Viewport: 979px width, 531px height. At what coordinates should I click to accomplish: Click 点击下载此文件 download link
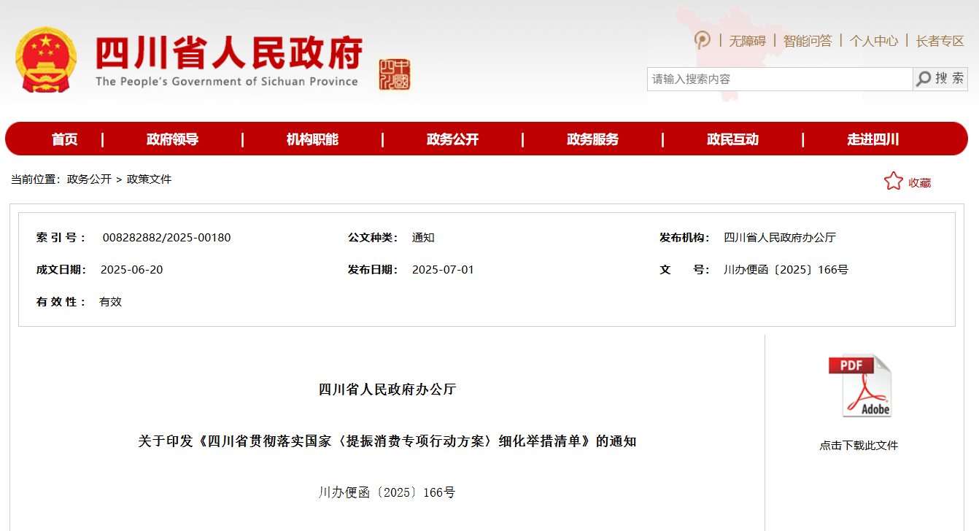859,445
